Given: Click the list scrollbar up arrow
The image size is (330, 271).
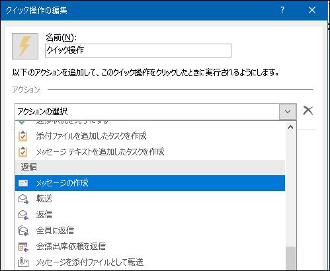Looking at the screenshot, I should (x=290, y=127).
